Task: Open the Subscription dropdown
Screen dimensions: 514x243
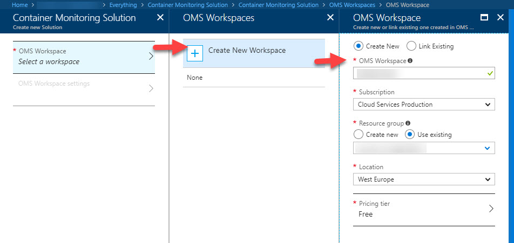Action: point(424,105)
